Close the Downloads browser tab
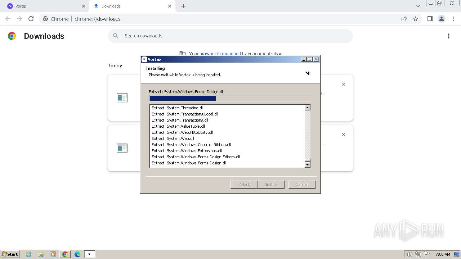Screen dimensions: 461x259 (x=170, y=6)
